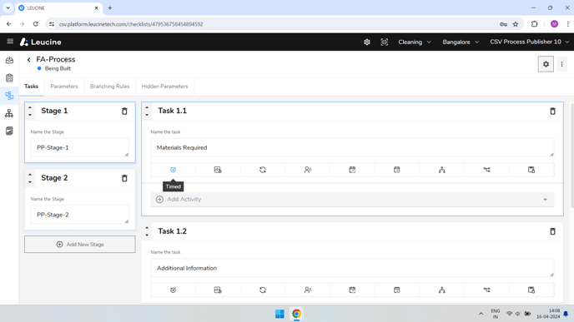574x322 pixels.
Task: Edit the PP-Stage-2 name field
Action: (x=80, y=215)
